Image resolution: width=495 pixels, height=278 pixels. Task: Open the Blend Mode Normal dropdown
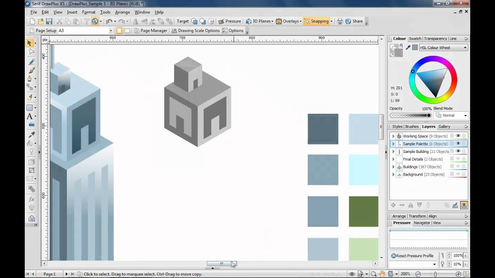tap(451, 115)
